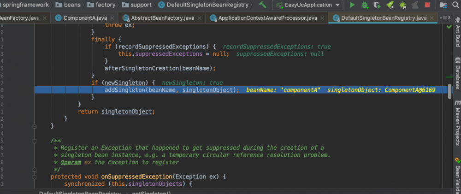The width and height of the screenshot is (461, 194).
Task: Click AbstractBeanFactory.java locked class icon
Action: [x=125, y=18]
